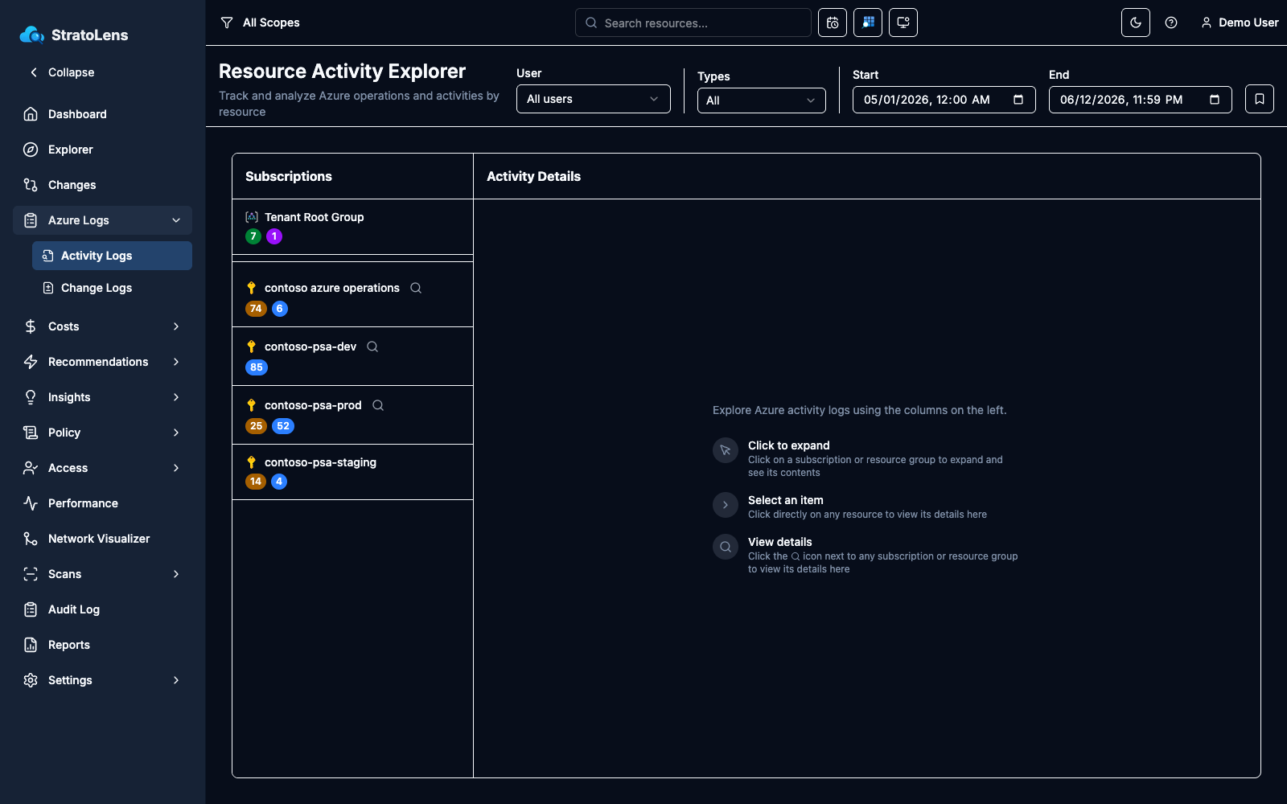
Task: Click the Tenant Root Group management icon
Action: (252, 217)
